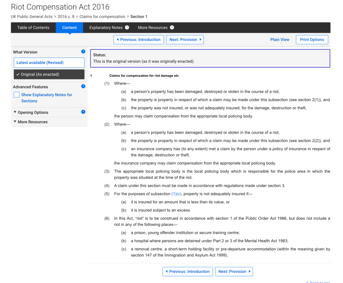Click help icon next to More Resources tab
Viewport: 343px width, 283px height.
172,28
